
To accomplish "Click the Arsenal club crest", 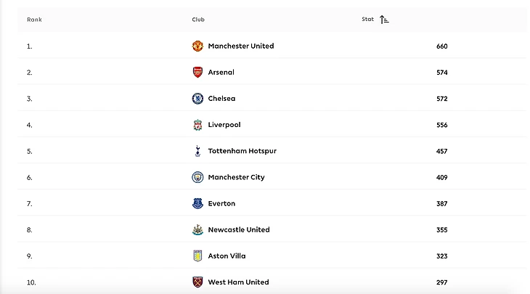I will click(197, 73).
